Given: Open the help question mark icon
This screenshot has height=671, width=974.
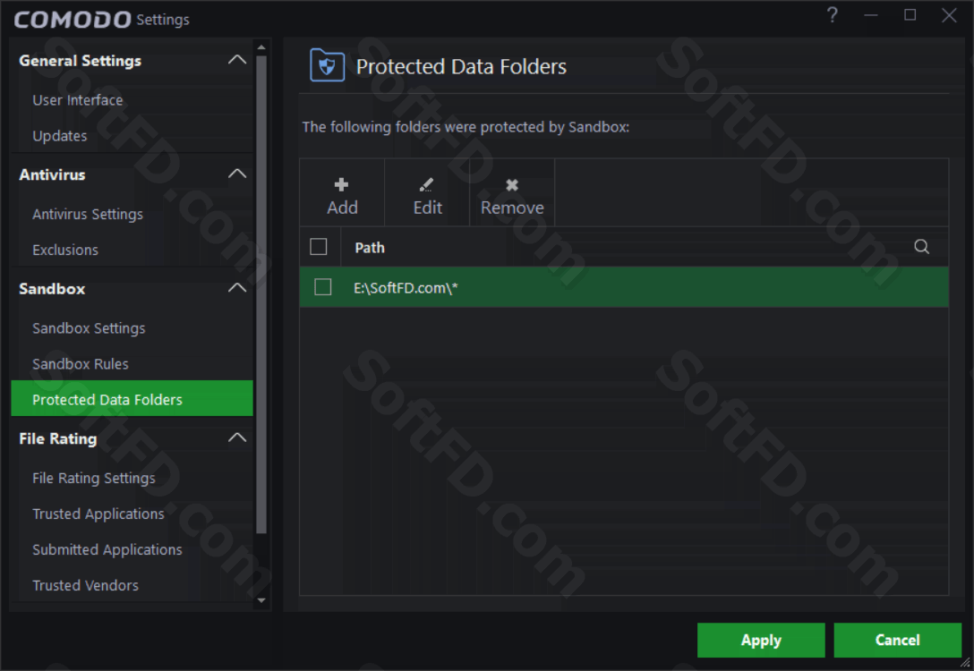Looking at the screenshot, I should coord(833,15).
